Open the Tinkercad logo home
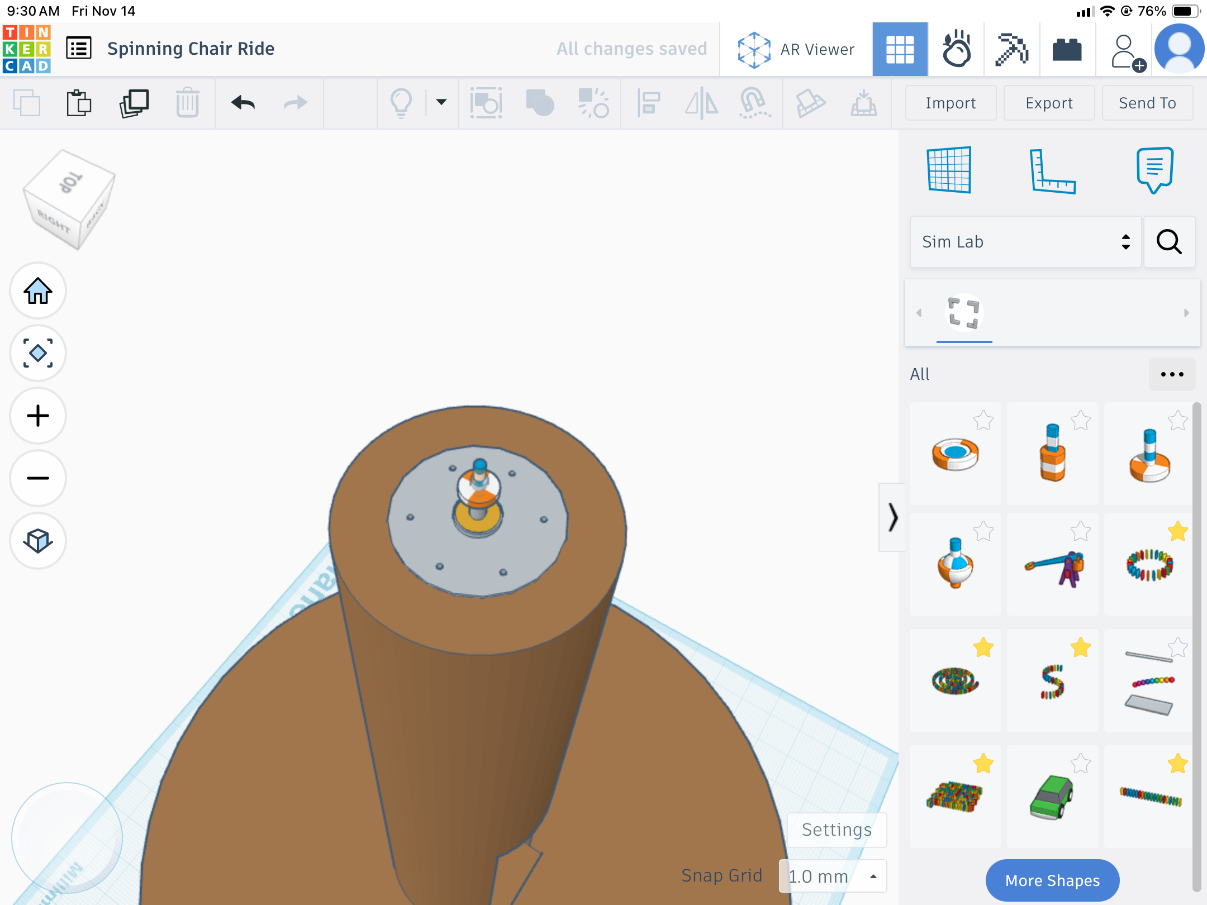The image size is (1207, 905). [27, 49]
